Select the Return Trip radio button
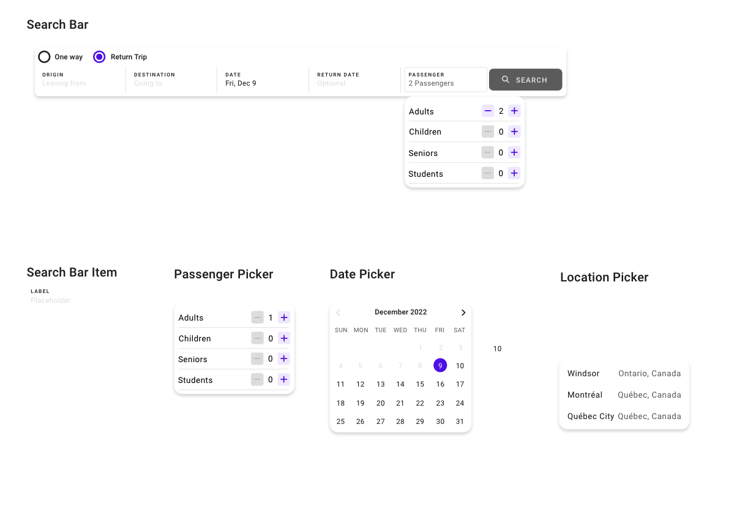Screen dimensions: 748x509 [x=99, y=56]
